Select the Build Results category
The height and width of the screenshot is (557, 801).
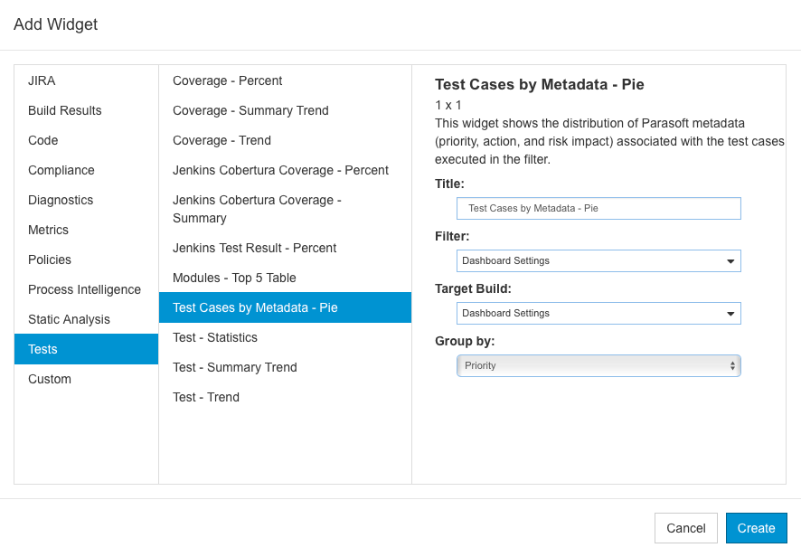(x=86, y=110)
